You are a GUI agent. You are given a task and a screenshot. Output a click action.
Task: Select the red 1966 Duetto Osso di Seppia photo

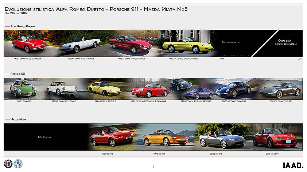pyautogui.click(x=28, y=44)
